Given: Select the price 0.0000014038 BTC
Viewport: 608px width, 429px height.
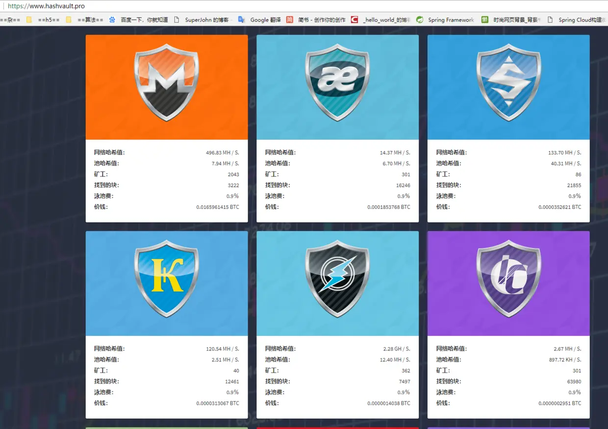Looking at the screenshot, I should (x=389, y=403).
